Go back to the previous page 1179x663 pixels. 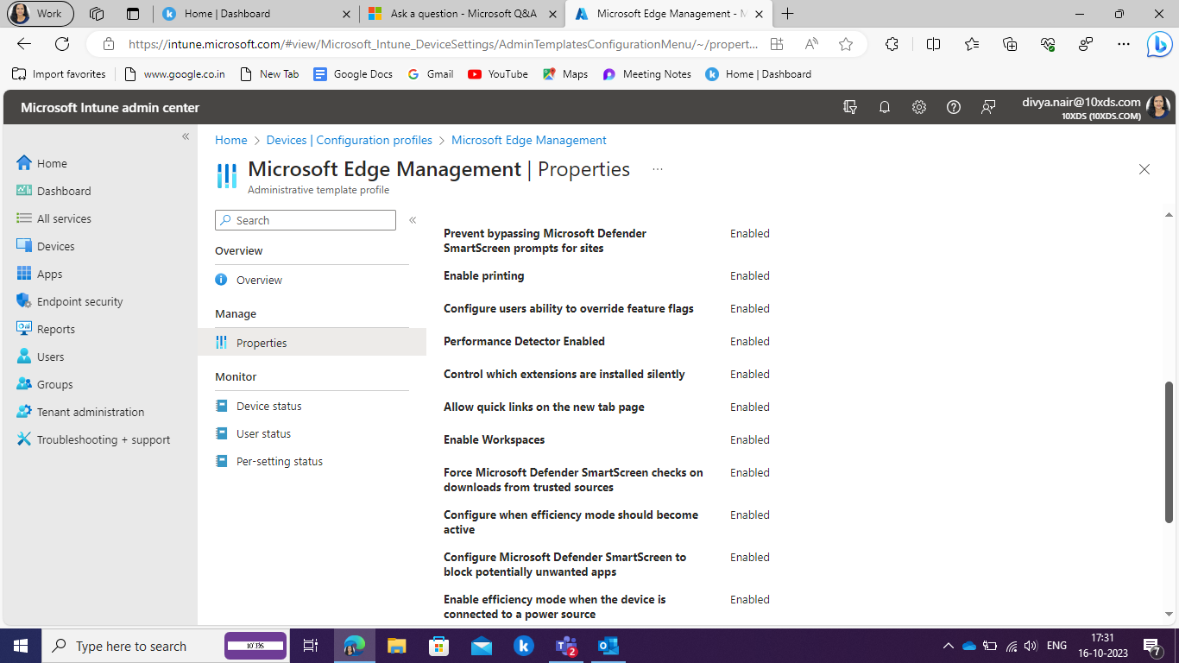tap(24, 44)
